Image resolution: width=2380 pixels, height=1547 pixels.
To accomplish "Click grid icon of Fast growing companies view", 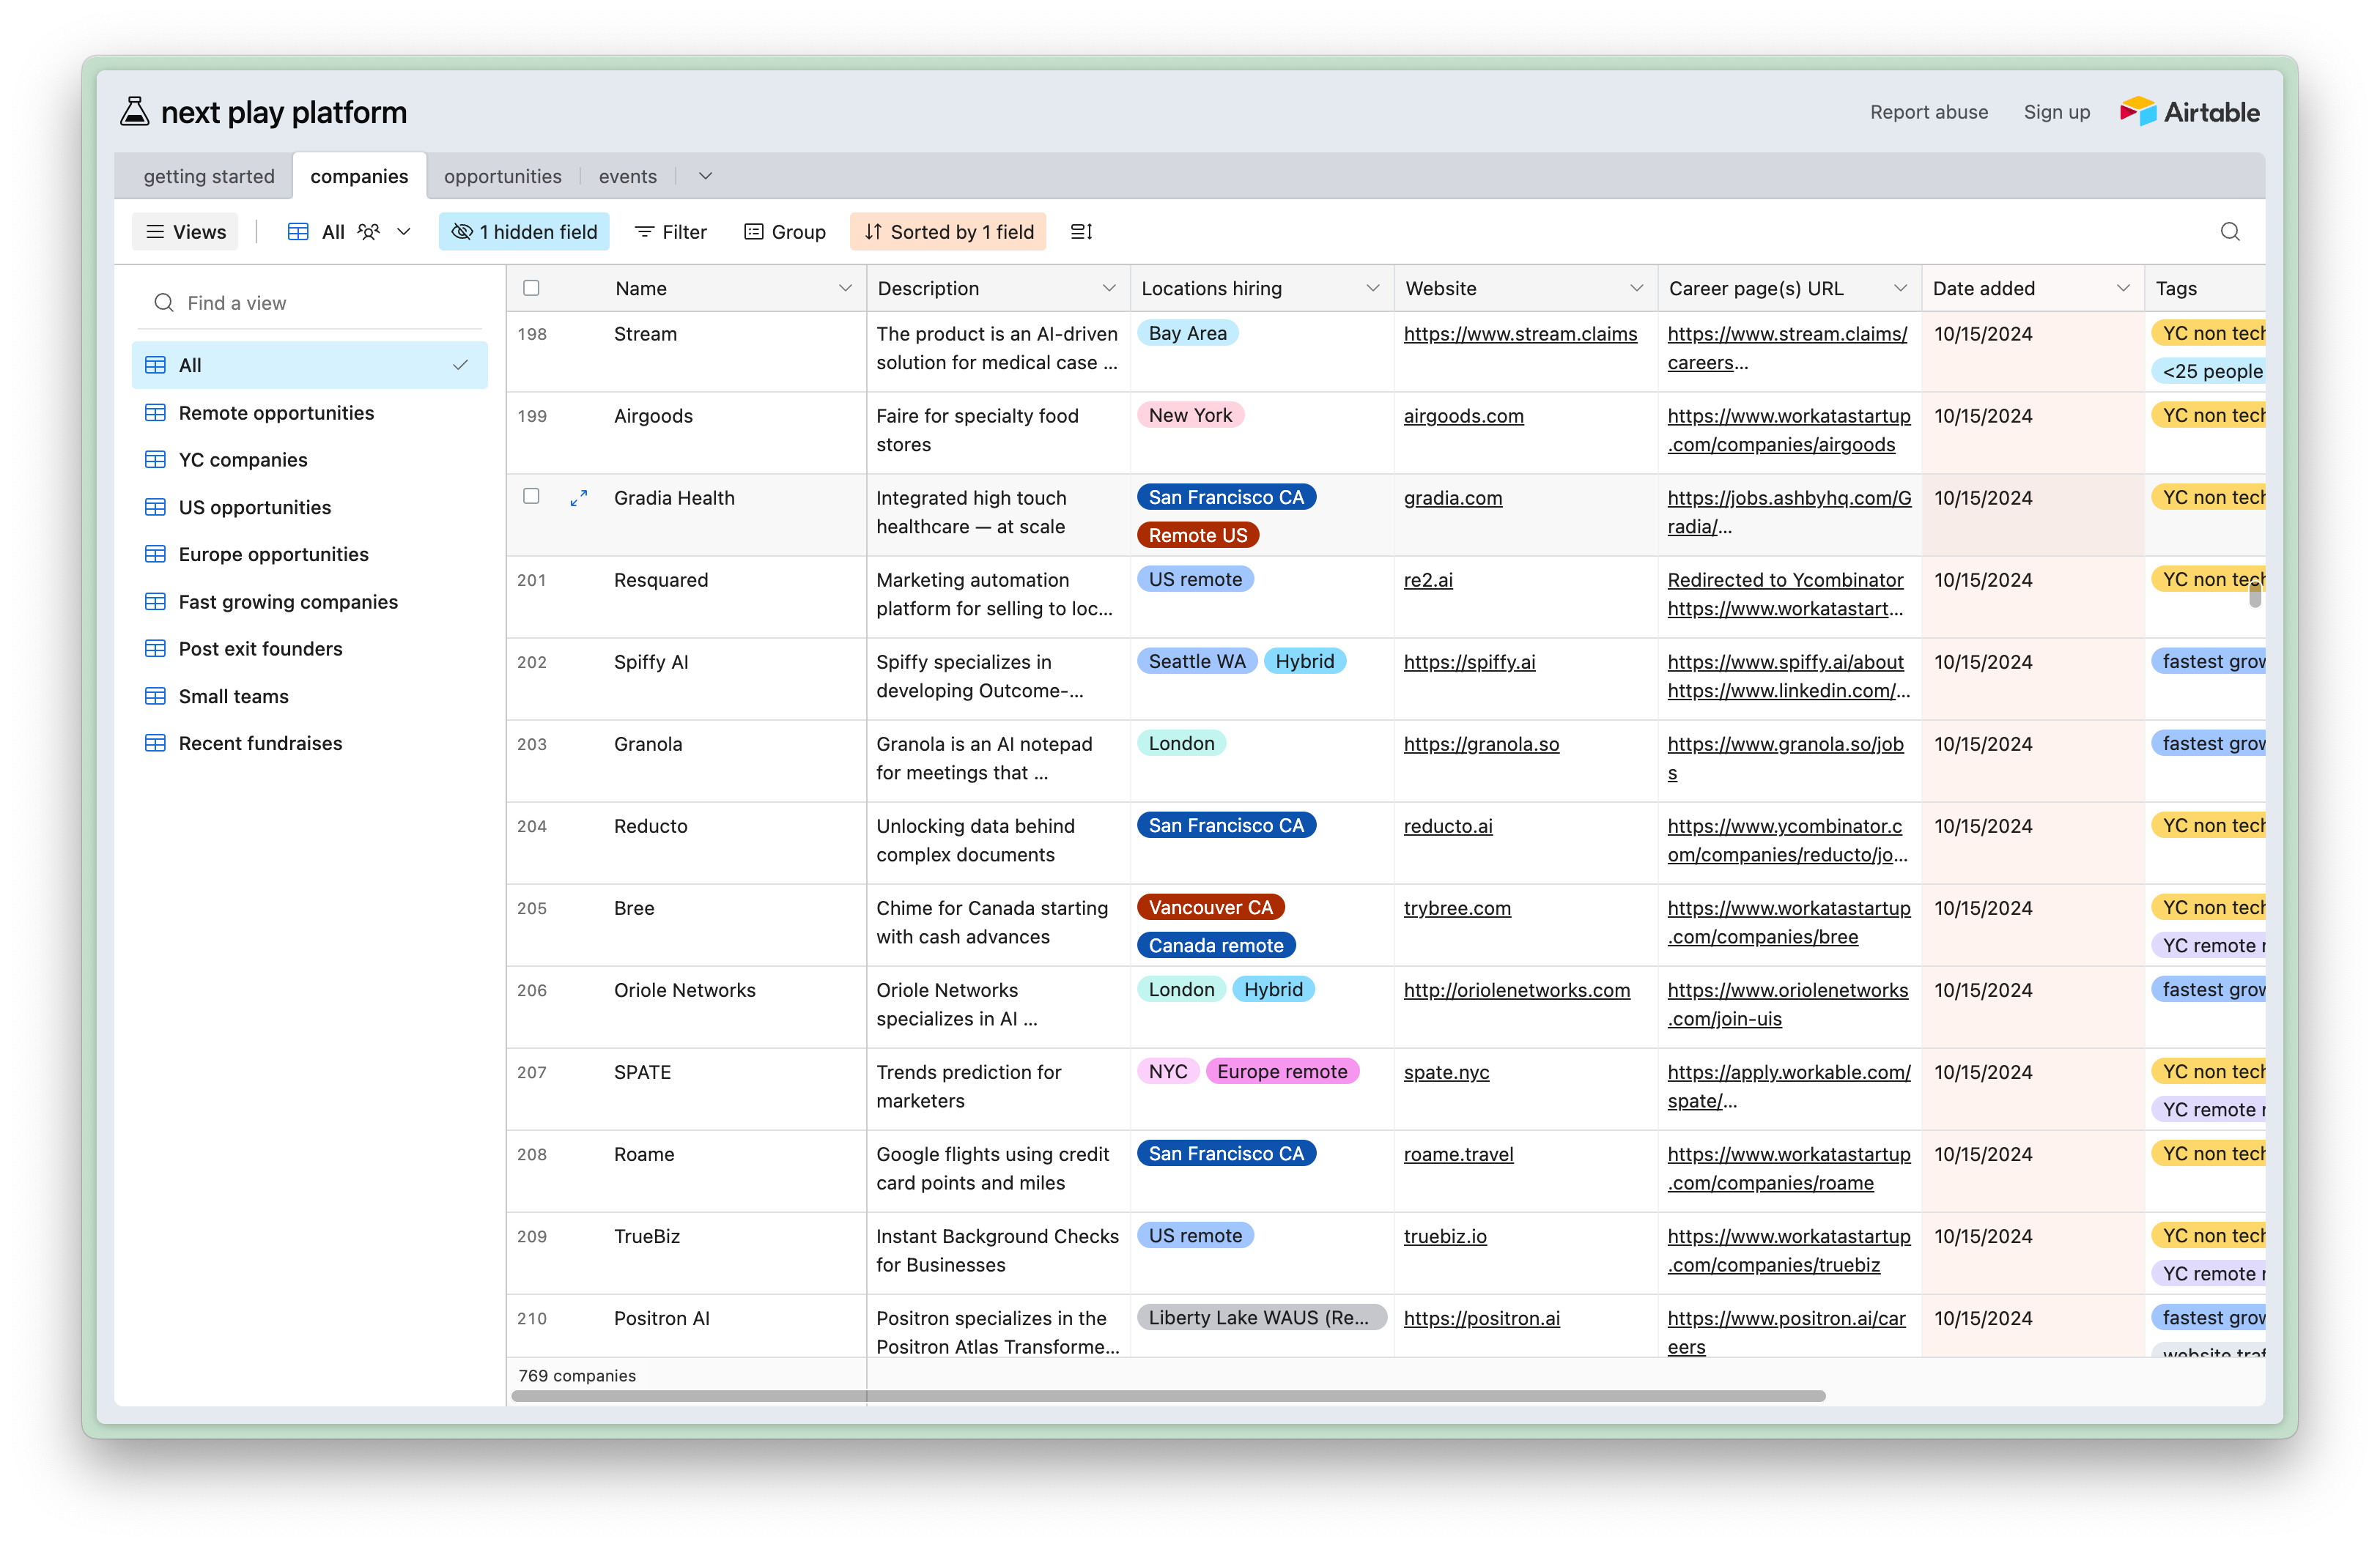I will [x=155, y=601].
